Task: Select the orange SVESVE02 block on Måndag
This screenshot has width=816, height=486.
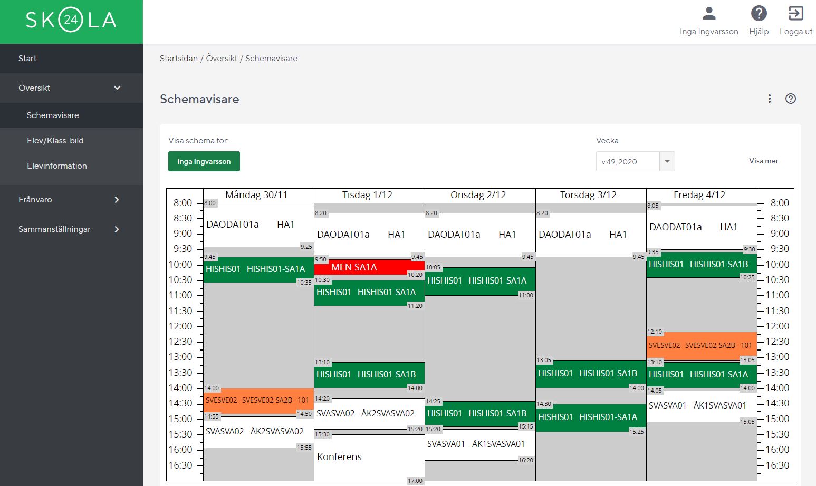Action: 257,400
